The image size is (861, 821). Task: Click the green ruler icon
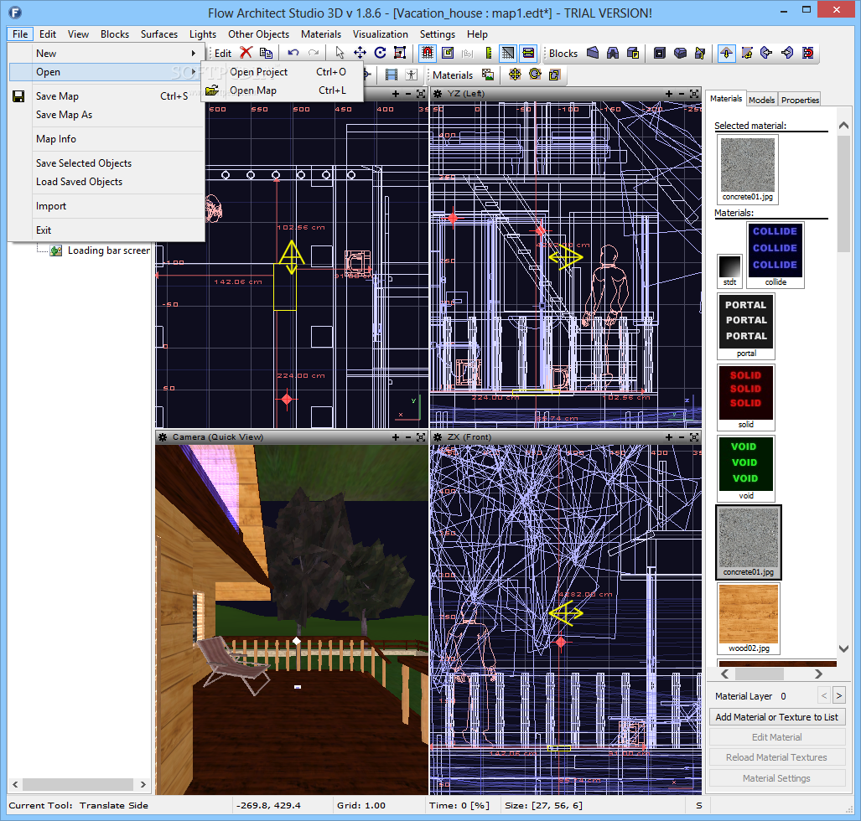488,53
